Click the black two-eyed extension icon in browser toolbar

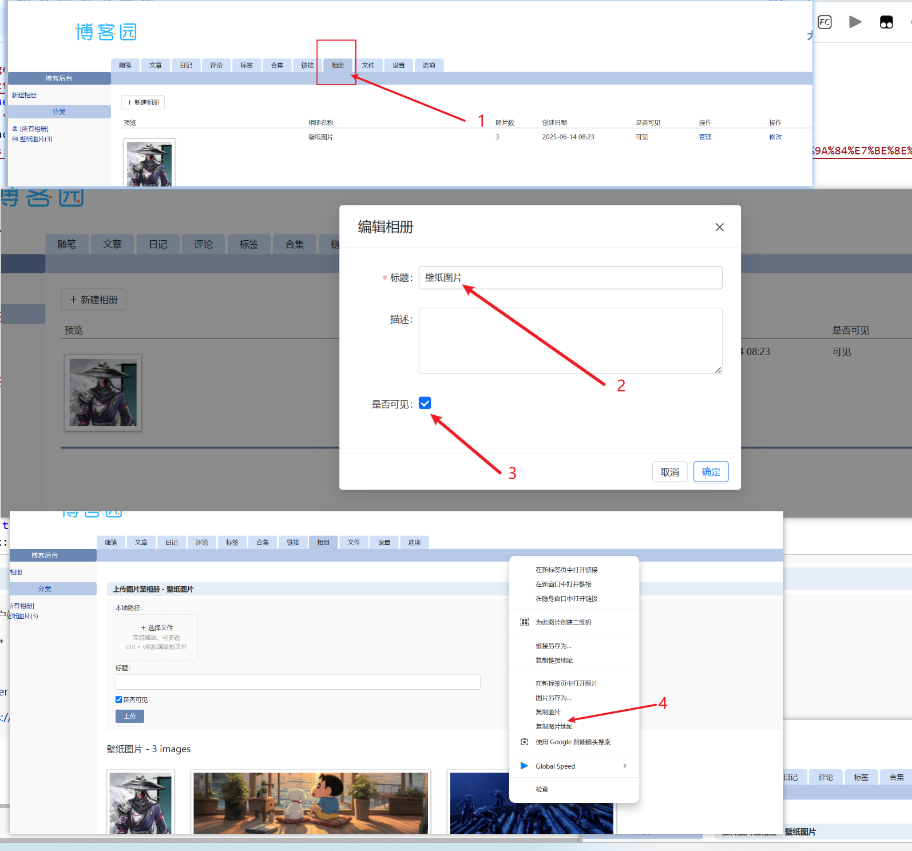[886, 22]
